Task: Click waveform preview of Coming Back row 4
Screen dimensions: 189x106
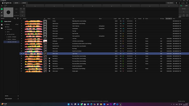Action: [34, 29]
